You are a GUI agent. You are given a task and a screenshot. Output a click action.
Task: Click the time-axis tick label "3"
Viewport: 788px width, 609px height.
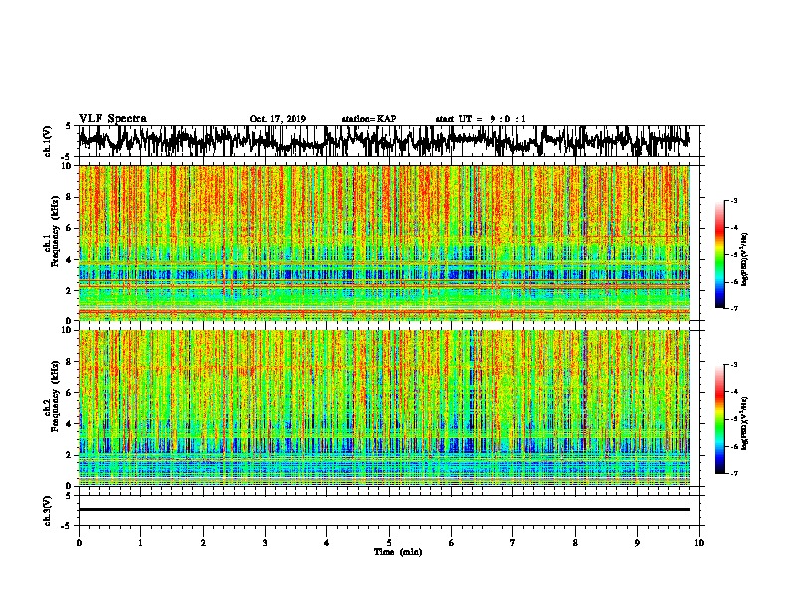(265, 542)
